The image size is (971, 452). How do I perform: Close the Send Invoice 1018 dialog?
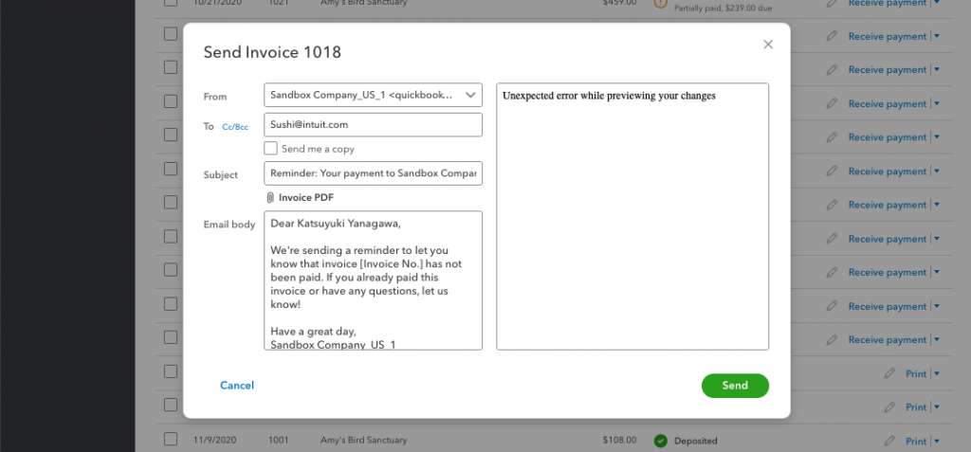point(768,45)
